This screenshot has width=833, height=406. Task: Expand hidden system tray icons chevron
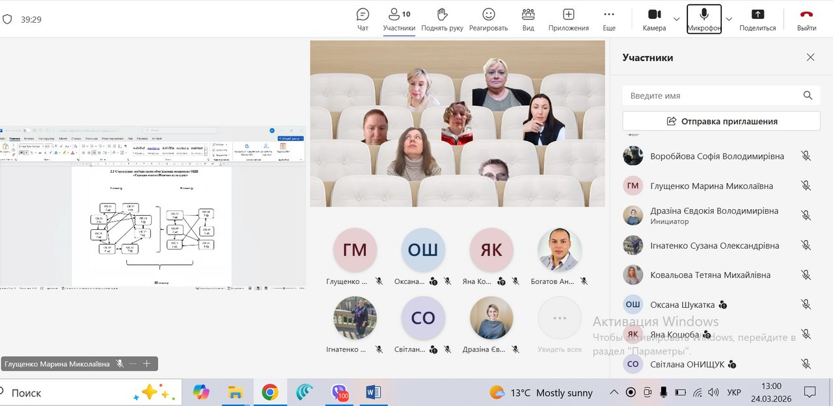click(614, 392)
